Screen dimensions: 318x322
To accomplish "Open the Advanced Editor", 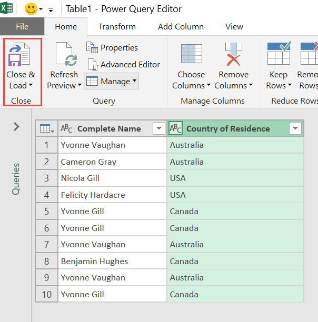I will tap(123, 65).
